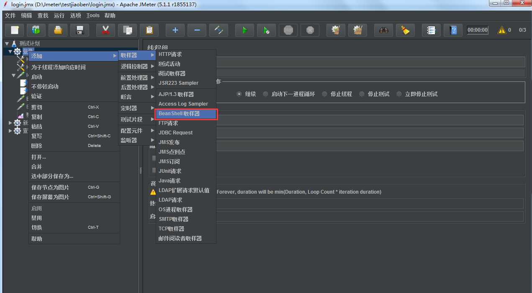Open the 帮助 menu in menu bar

(x=110, y=15)
